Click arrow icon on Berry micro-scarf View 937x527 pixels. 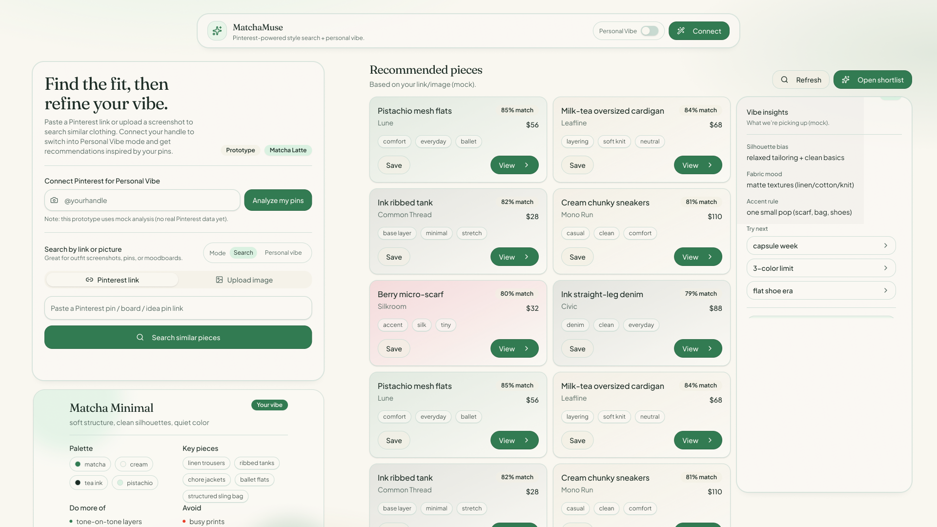click(527, 349)
